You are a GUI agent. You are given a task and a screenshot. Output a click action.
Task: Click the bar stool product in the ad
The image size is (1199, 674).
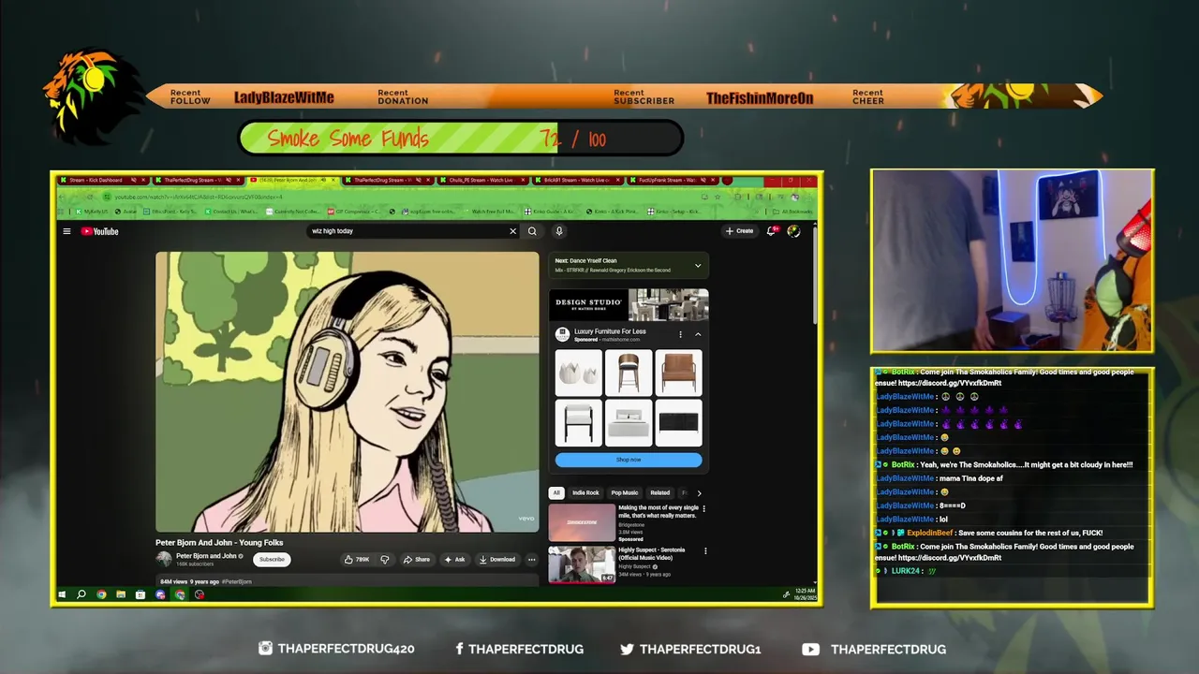[629, 373]
